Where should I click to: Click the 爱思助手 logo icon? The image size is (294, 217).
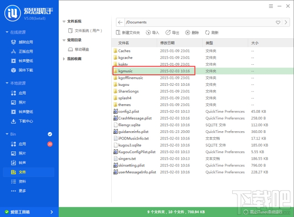[12, 13]
